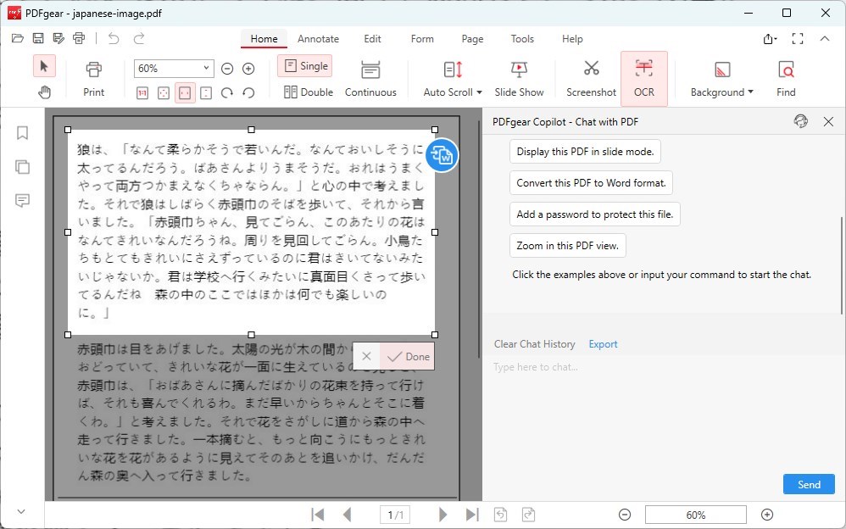
Task: Click the quick-access print icon
Action: pos(79,38)
